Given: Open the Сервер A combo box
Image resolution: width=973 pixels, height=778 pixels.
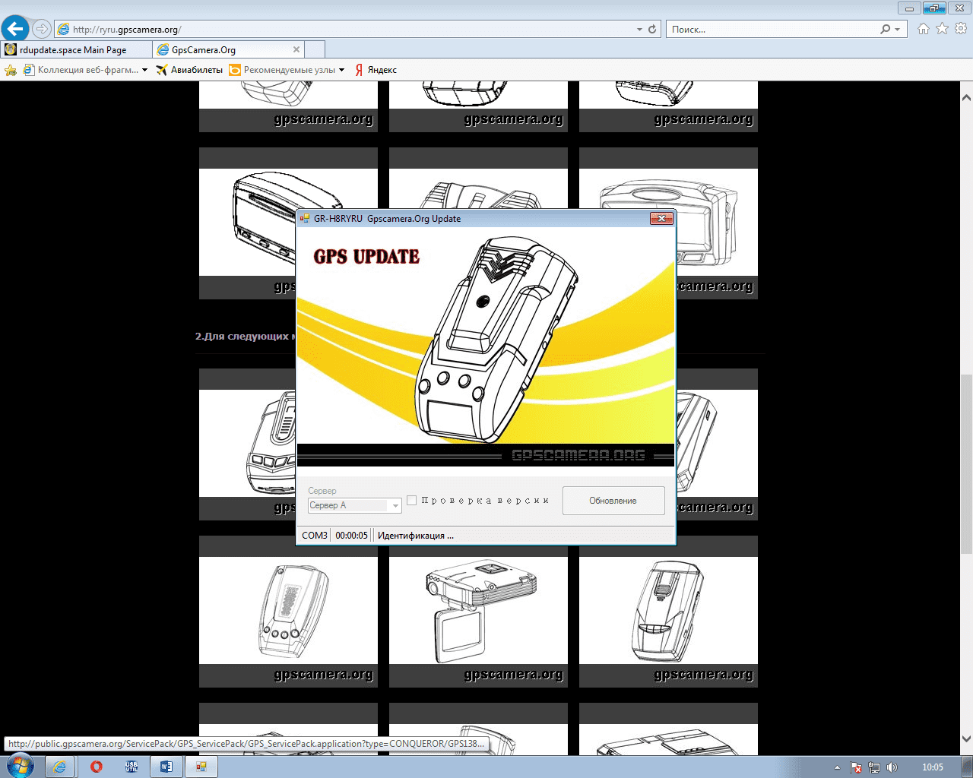Looking at the screenshot, I should click(354, 505).
